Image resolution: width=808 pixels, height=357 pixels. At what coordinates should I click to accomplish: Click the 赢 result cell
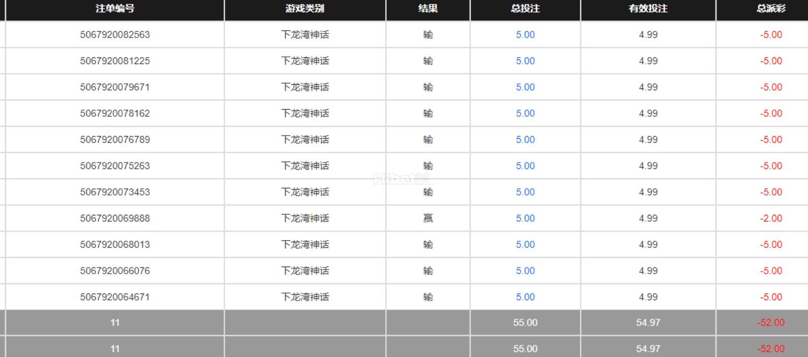(x=428, y=218)
